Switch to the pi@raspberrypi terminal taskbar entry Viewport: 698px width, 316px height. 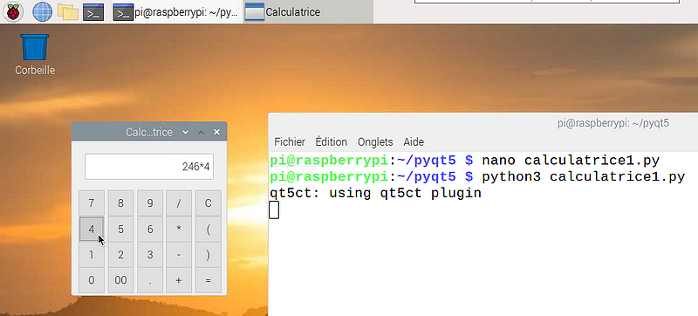tap(176, 11)
